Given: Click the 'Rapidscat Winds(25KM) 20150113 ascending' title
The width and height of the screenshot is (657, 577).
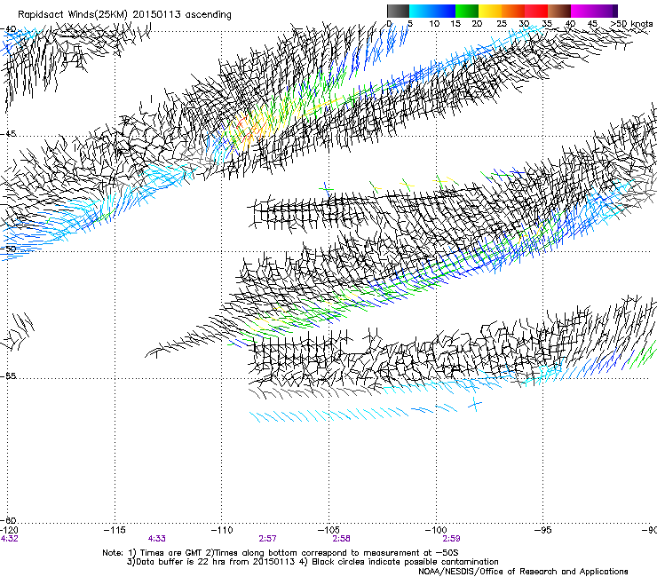Looking at the screenshot, I should tap(124, 15).
